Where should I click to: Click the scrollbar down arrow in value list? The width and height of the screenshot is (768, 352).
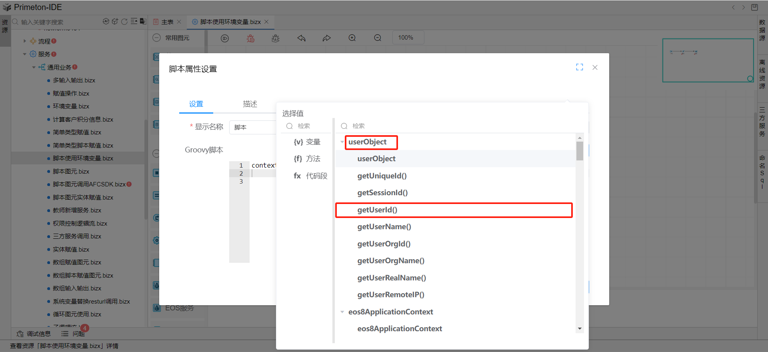[x=580, y=329]
